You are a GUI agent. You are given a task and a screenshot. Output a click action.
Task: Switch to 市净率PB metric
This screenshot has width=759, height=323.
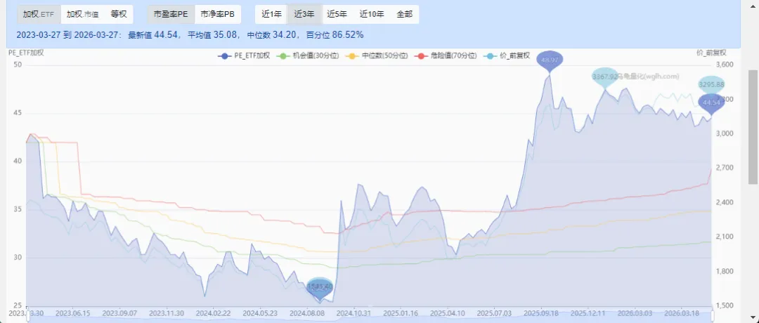(x=217, y=15)
